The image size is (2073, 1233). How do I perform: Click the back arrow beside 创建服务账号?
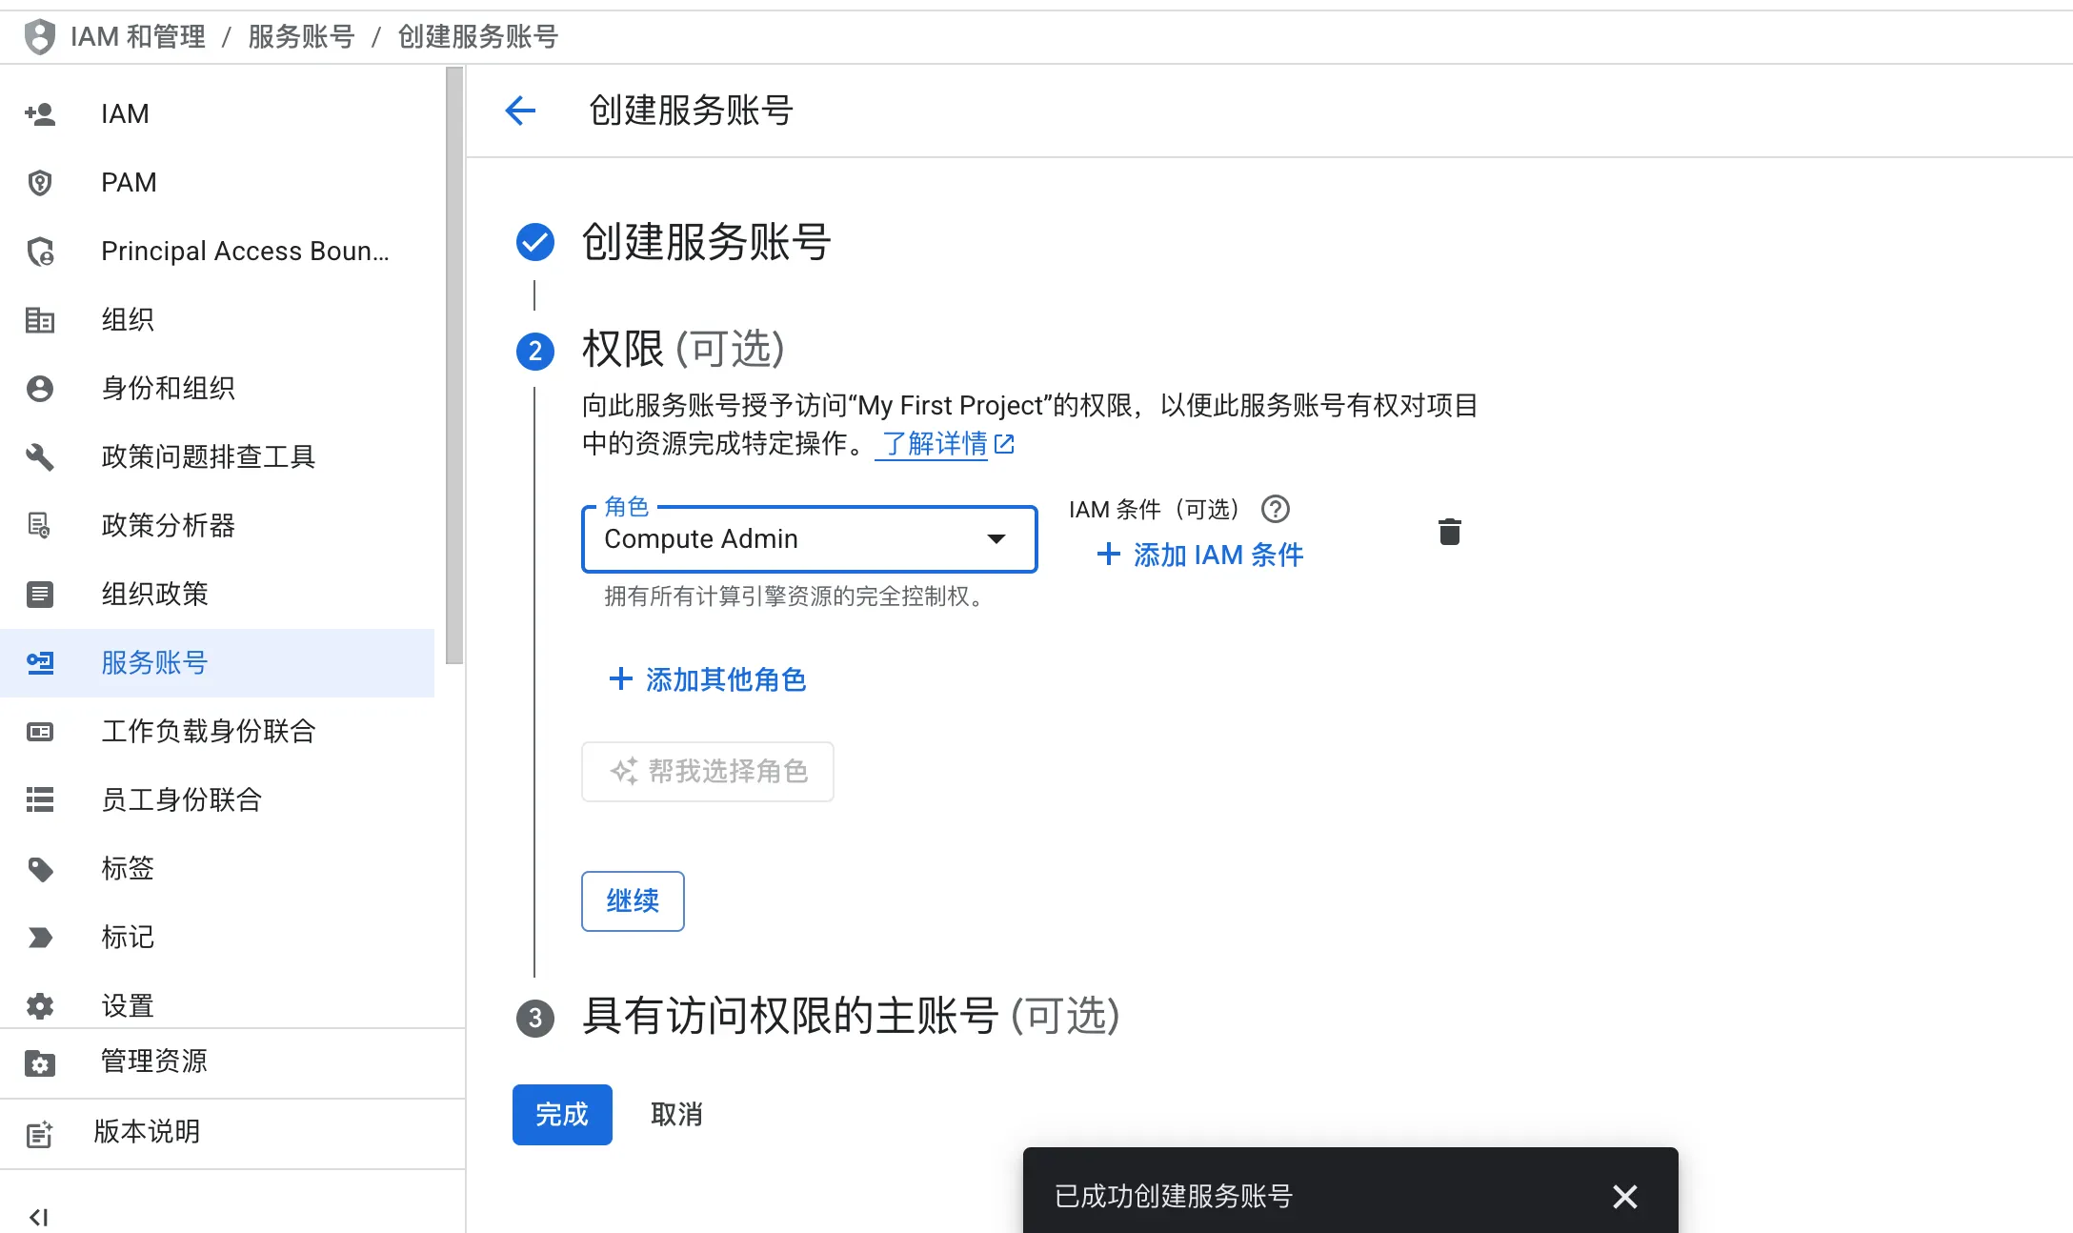[520, 111]
